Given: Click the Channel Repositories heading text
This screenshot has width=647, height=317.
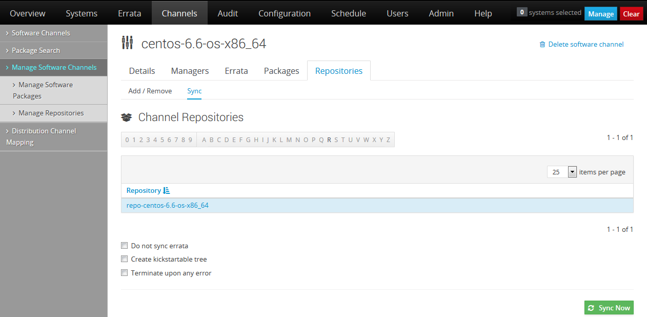Looking at the screenshot, I should (191, 117).
